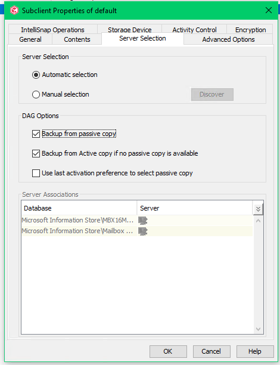
Task: Select the Automatic selection radio button
Action: tap(36, 75)
